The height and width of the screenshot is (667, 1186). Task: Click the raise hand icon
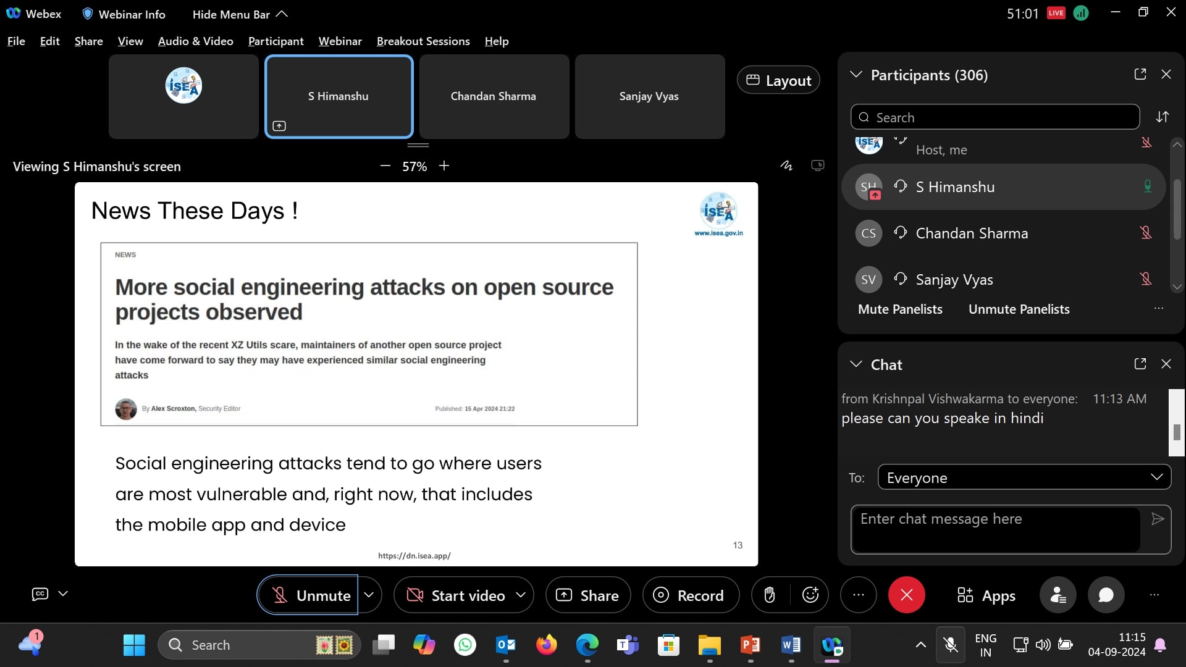tap(769, 595)
